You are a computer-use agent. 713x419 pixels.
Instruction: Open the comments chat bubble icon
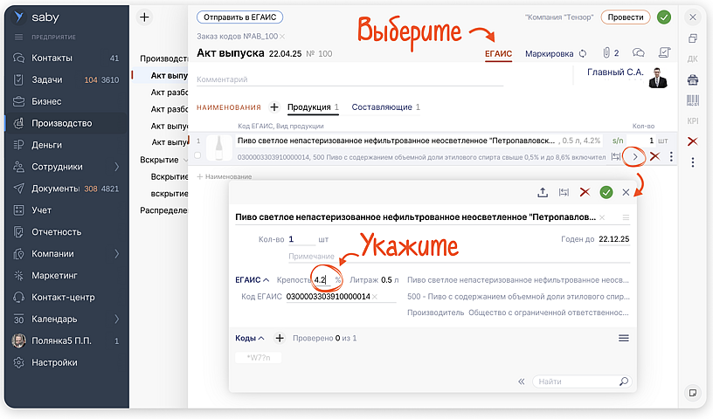click(x=639, y=53)
